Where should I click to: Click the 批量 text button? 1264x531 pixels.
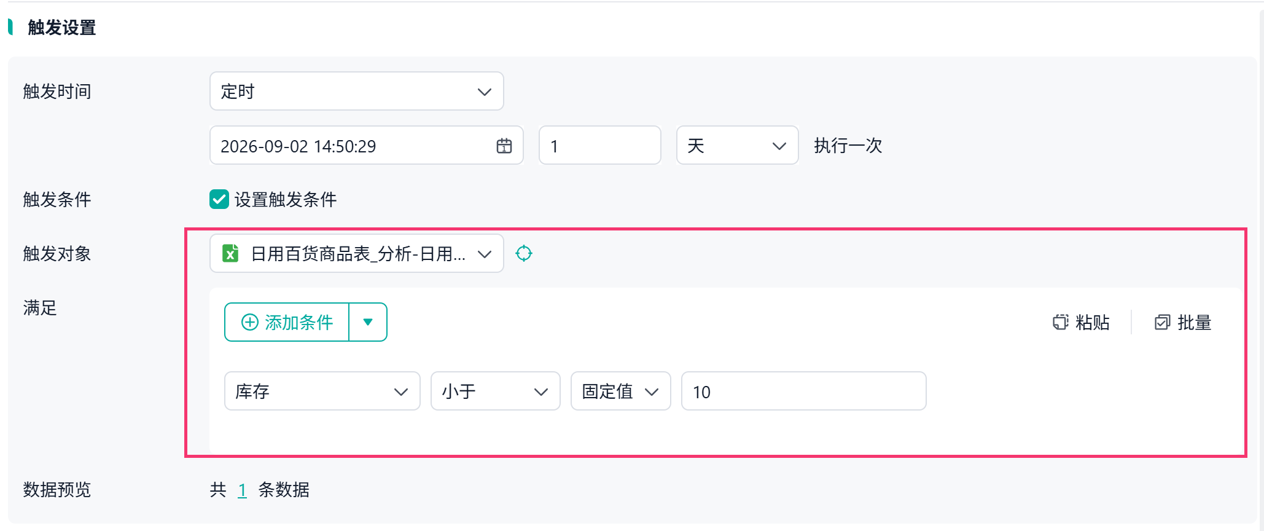pyautogui.click(x=1195, y=322)
